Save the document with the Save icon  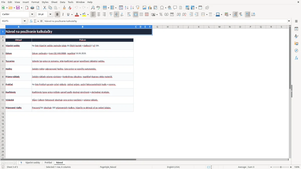click(18, 8)
